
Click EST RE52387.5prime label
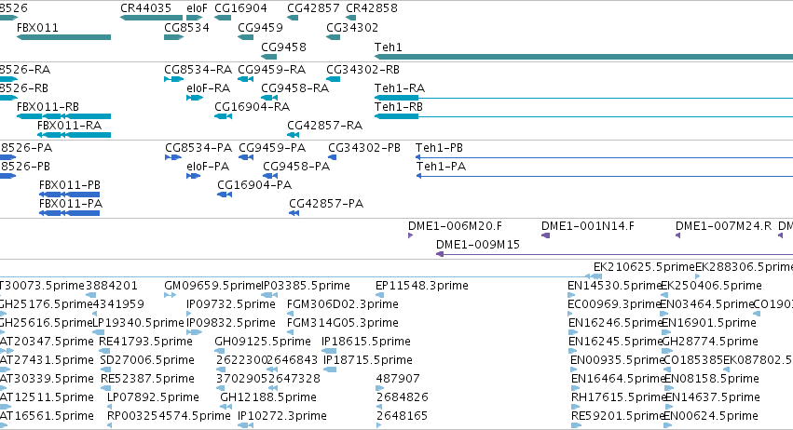pyautogui.click(x=147, y=380)
